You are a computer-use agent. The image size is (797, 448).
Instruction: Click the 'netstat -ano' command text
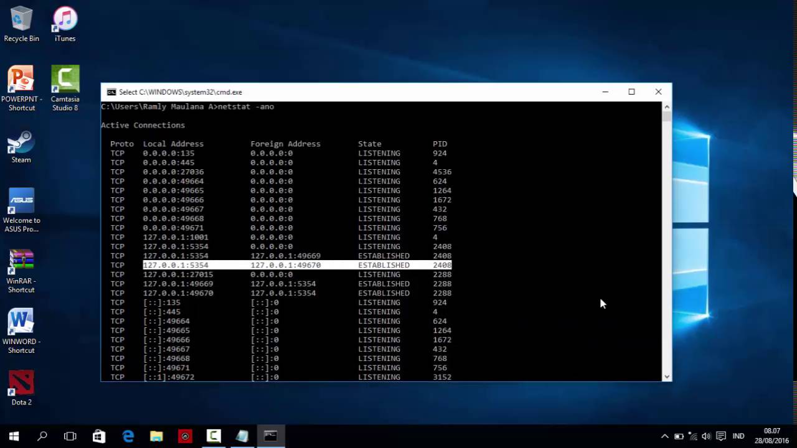pyautogui.click(x=246, y=106)
